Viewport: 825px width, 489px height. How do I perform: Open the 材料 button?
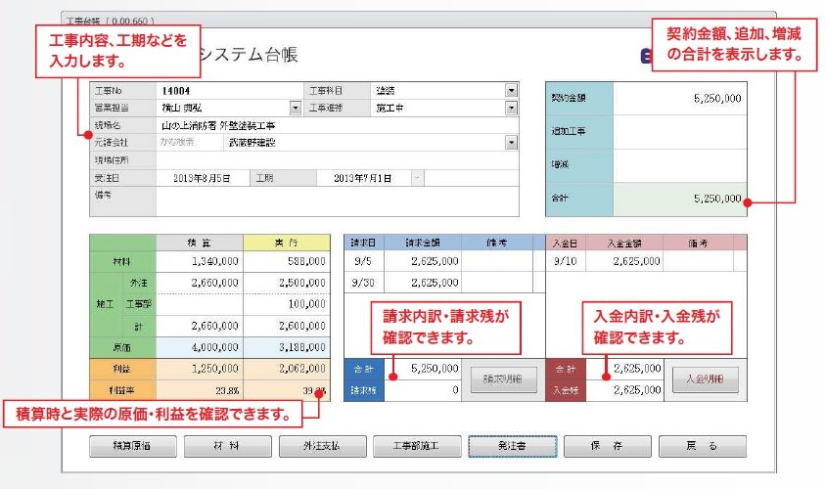click(227, 446)
